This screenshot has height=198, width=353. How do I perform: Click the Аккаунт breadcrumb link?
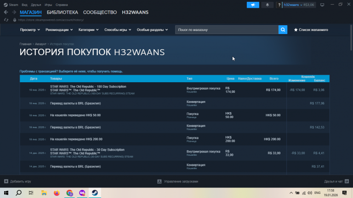point(40,44)
